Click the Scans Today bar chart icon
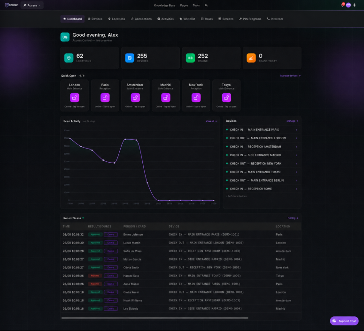Screen dimensions: 364x331 (x=251, y=58)
